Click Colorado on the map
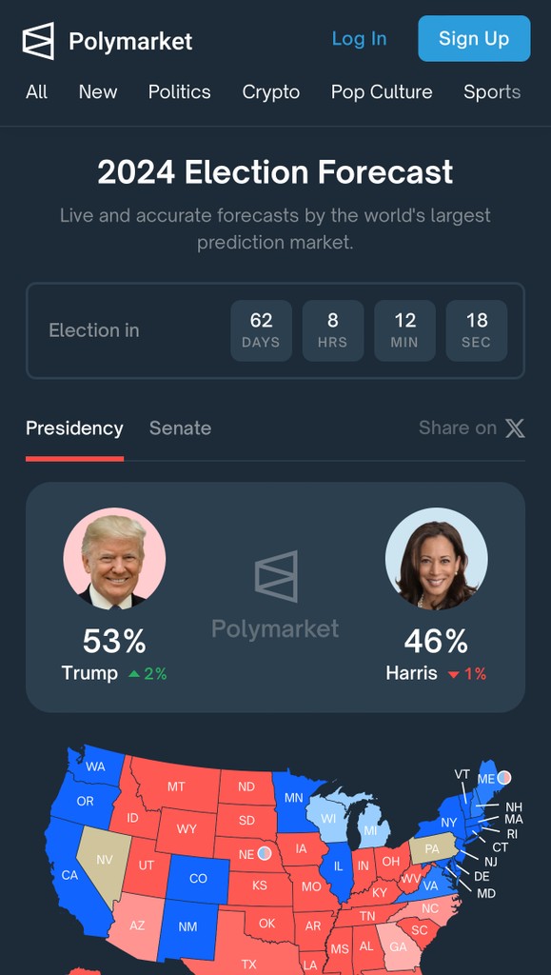The width and height of the screenshot is (551, 975). click(198, 878)
